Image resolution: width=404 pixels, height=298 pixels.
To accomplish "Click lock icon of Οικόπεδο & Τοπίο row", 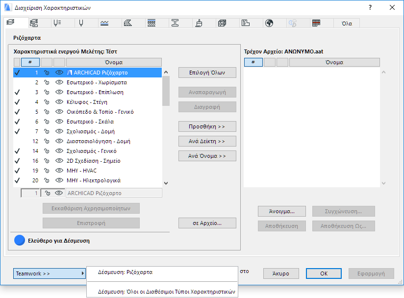I will coord(47,112).
